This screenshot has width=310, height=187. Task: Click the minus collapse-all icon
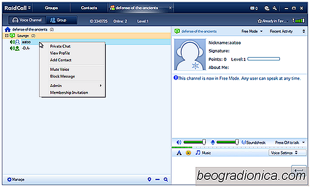coord(157,179)
